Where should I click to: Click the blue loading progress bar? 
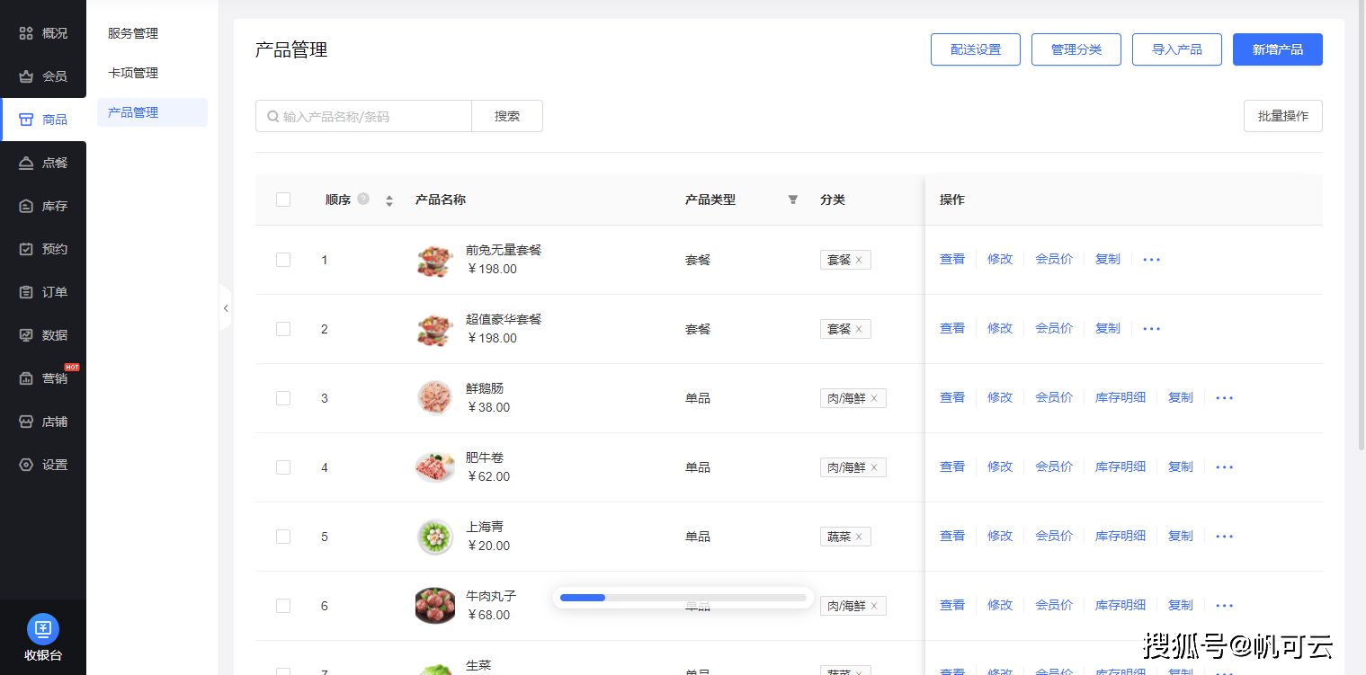click(x=583, y=597)
